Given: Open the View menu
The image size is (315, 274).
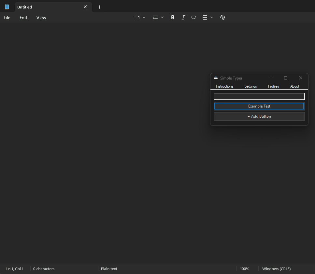Looking at the screenshot, I should pos(41,18).
